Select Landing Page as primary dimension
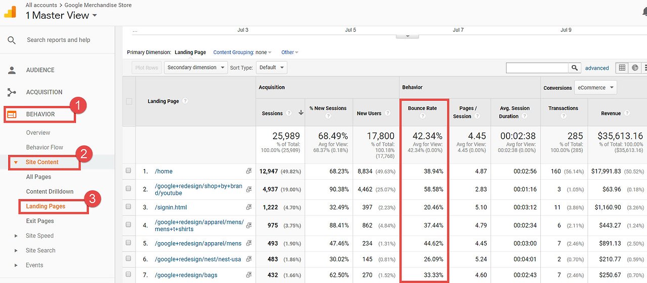Image resolution: width=647 pixels, height=283 pixels. tap(190, 52)
